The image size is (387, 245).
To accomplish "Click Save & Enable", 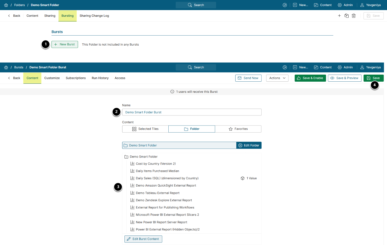I will point(310,78).
